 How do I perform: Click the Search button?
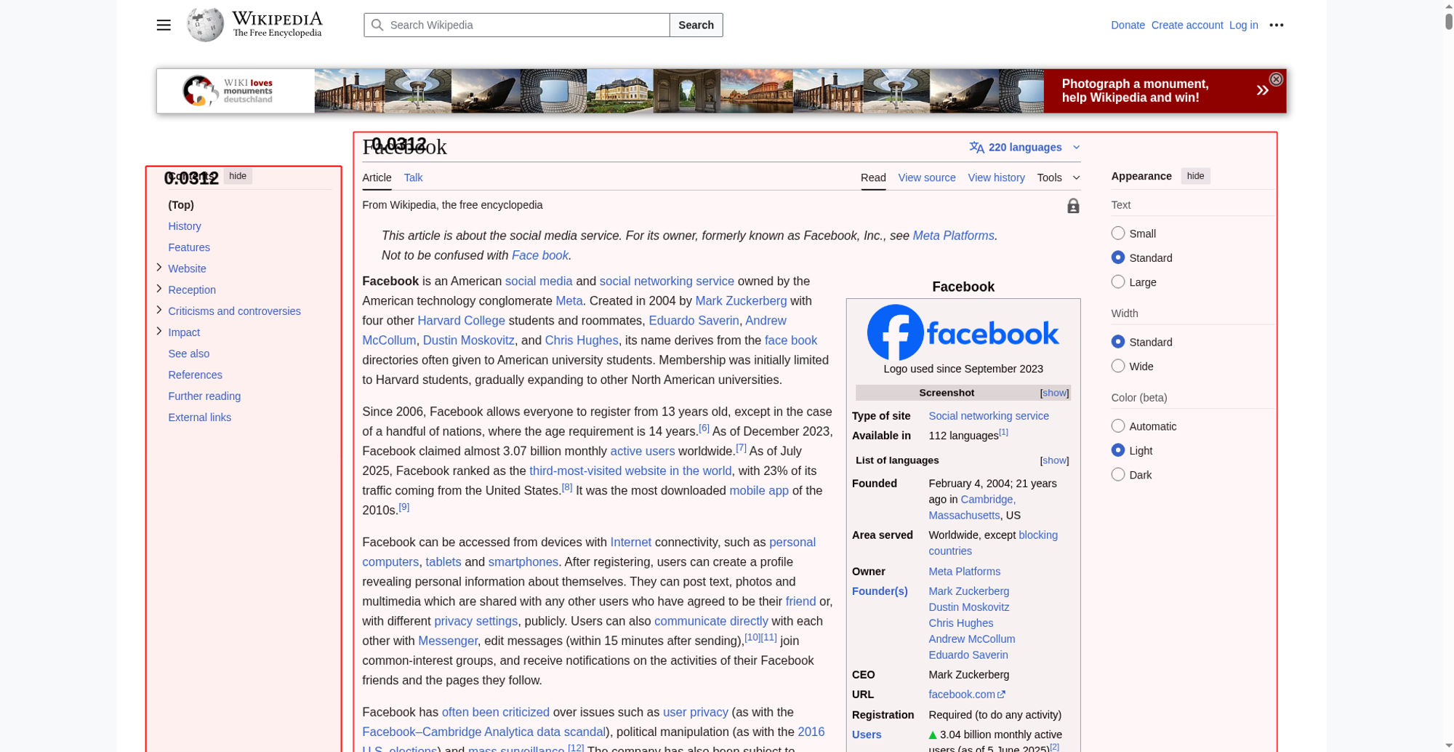[696, 25]
